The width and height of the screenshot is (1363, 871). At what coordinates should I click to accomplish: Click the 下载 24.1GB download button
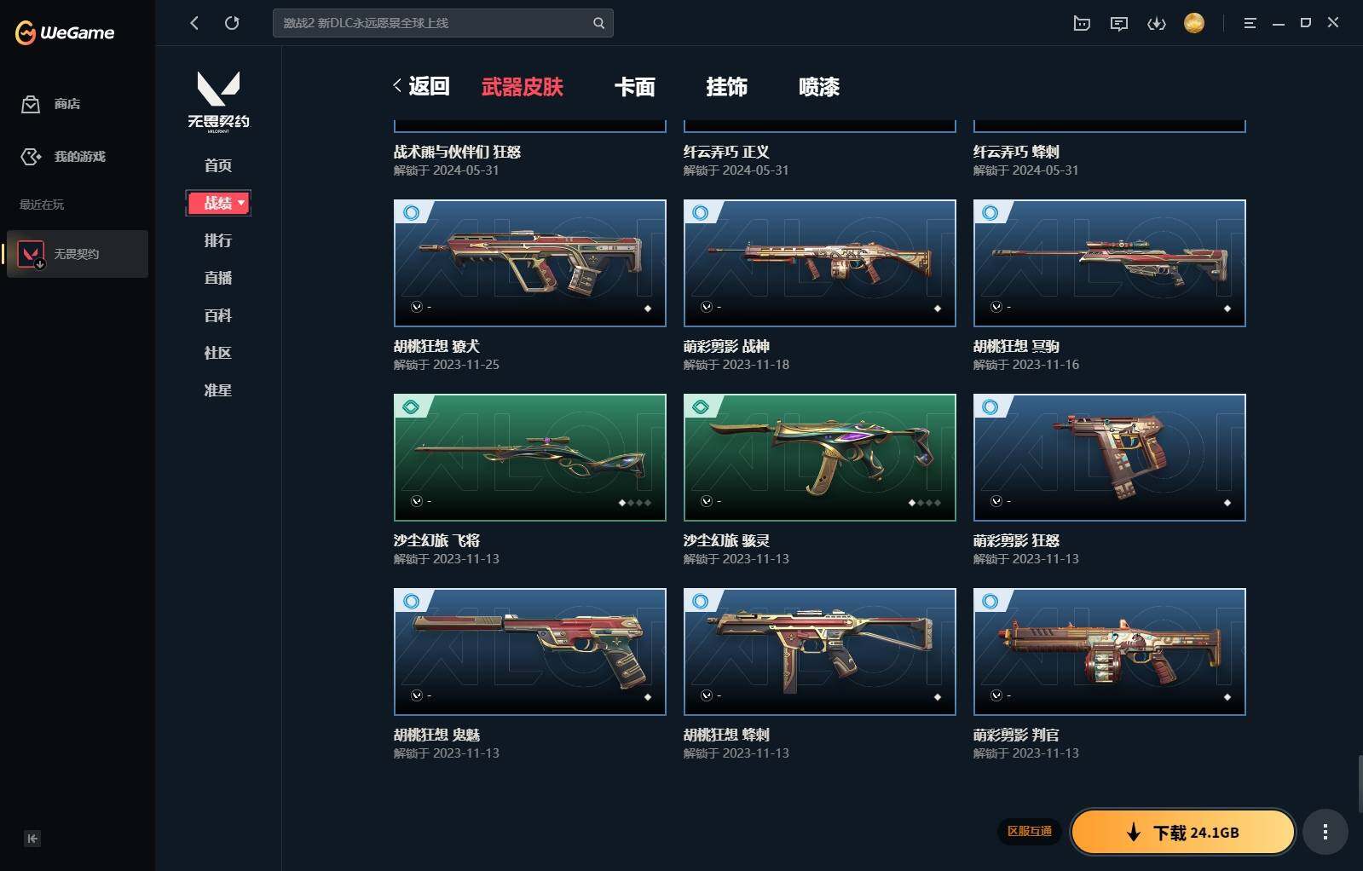[x=1183, y=832]
